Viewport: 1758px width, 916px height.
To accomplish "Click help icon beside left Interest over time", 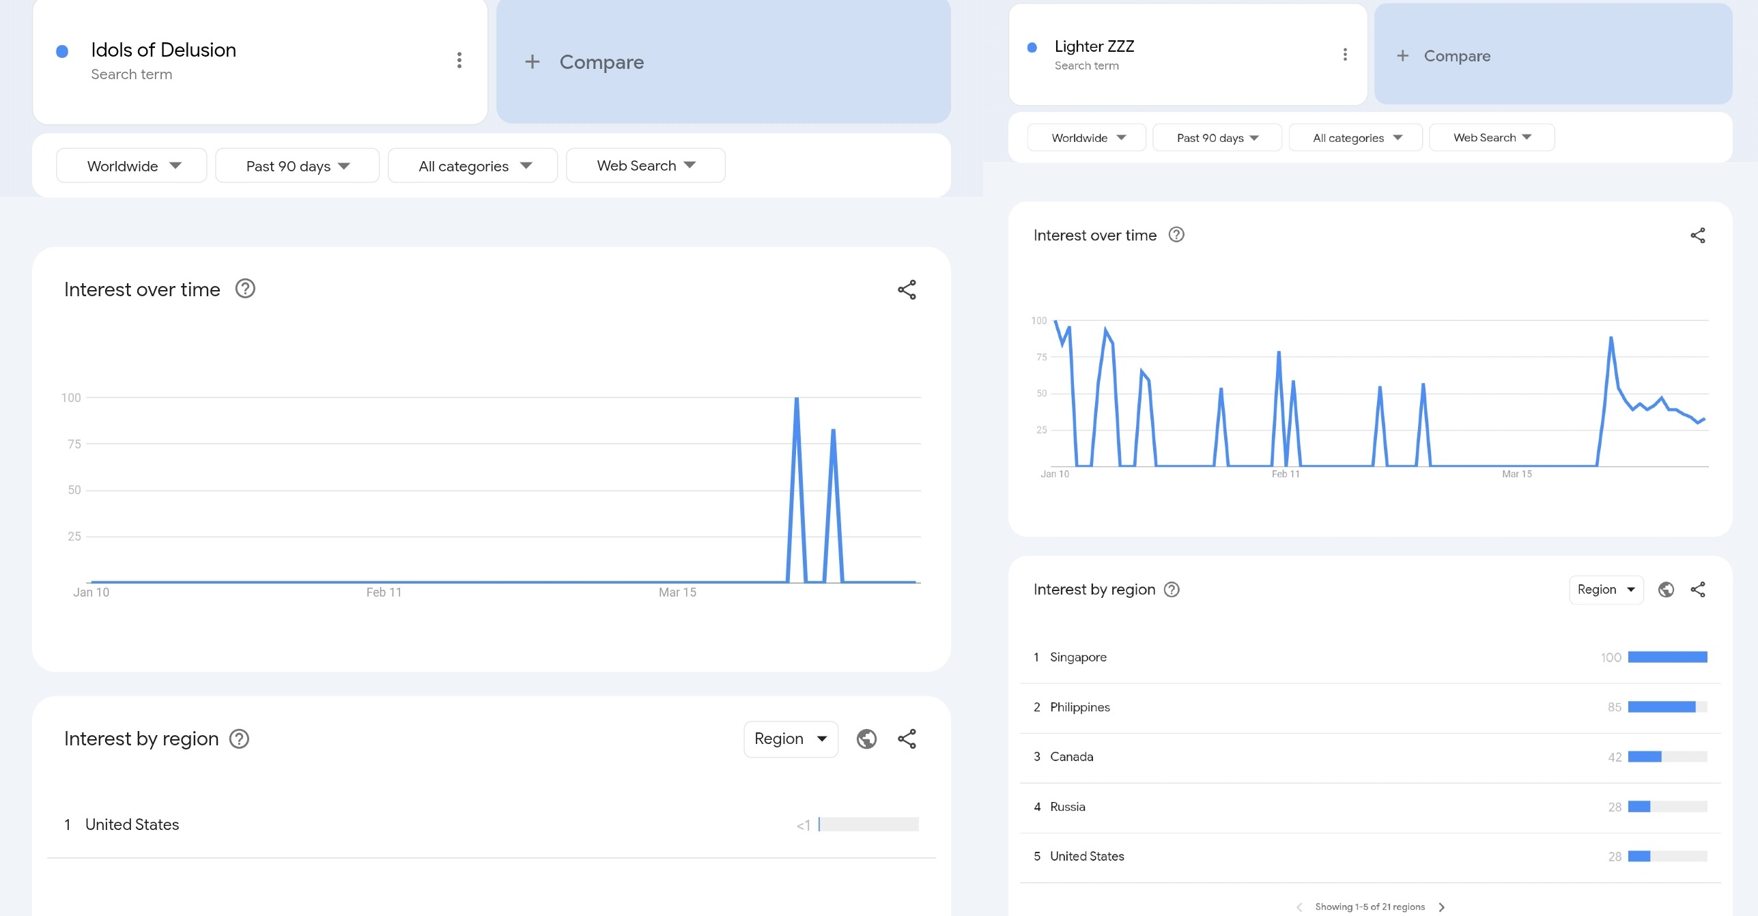I will pos(245,289).
